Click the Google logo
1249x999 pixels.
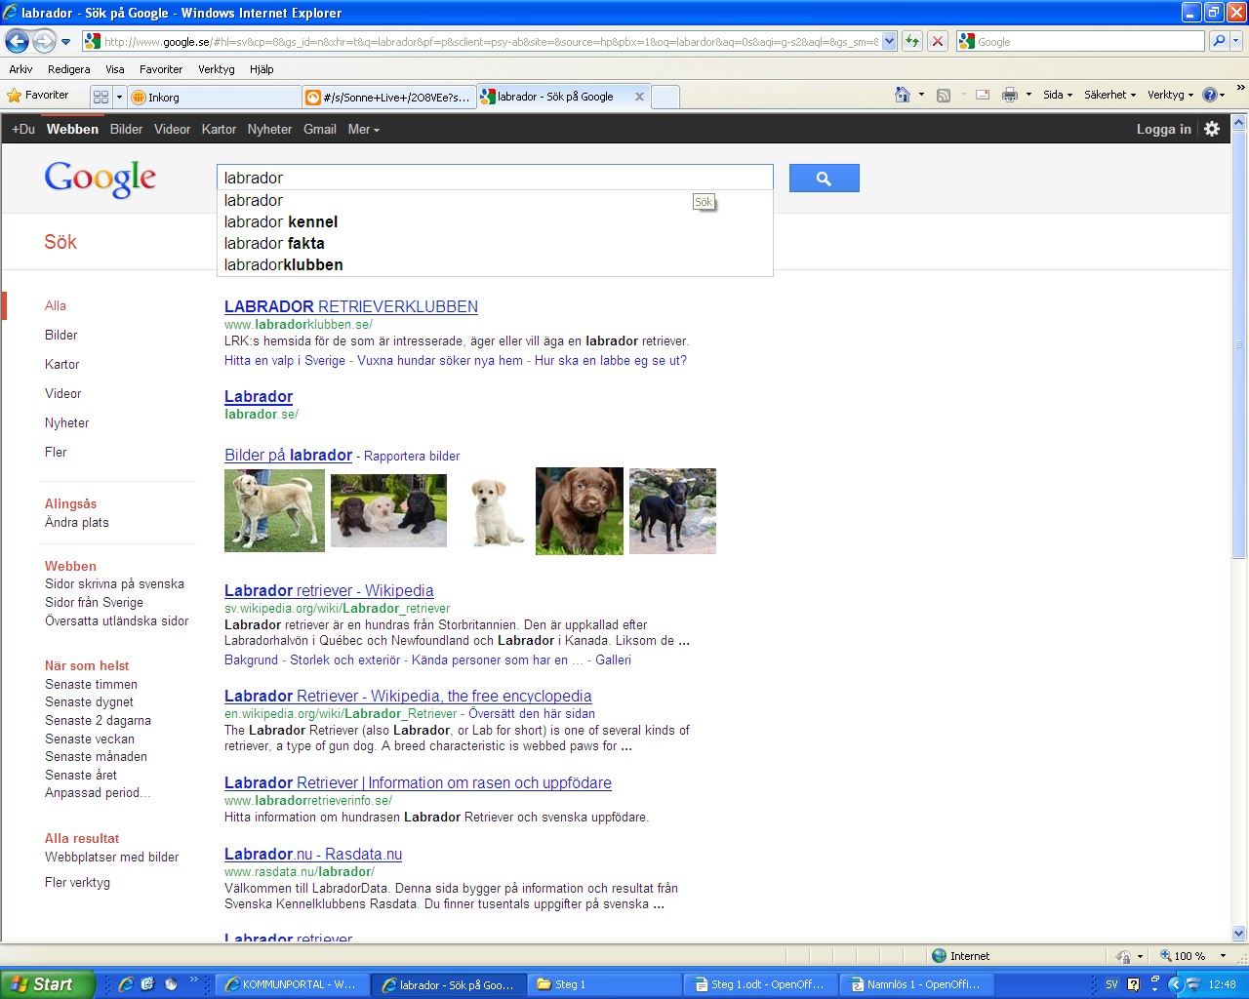(101, 179)
